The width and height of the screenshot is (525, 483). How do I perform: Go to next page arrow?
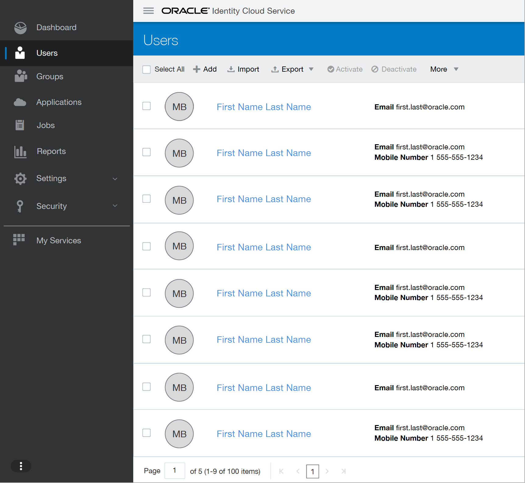pos(327,471)
